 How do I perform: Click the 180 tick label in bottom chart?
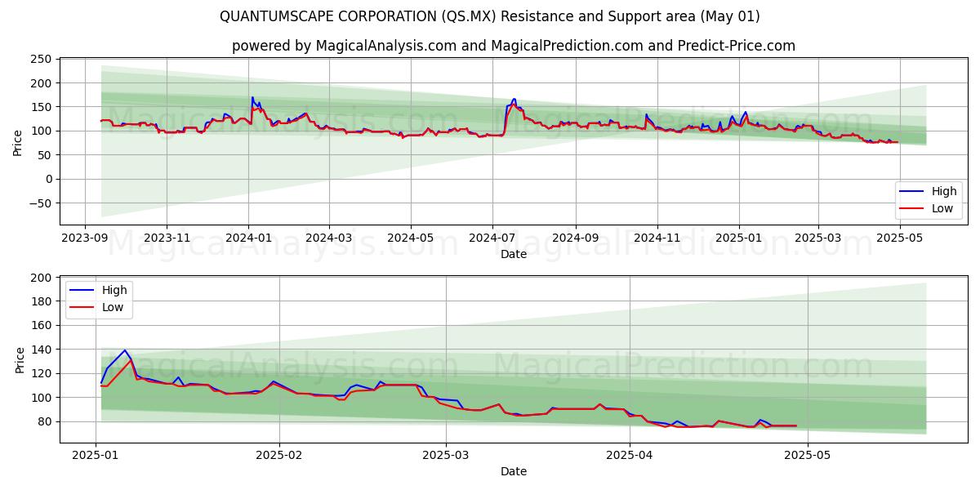(42, 301)
